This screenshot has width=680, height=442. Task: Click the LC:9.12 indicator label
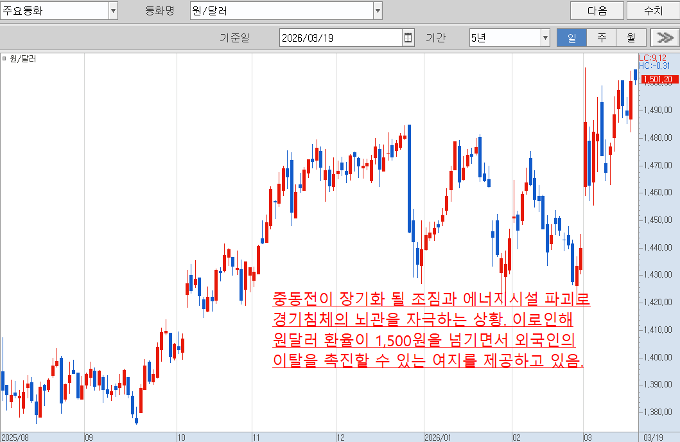pos(653,58)
